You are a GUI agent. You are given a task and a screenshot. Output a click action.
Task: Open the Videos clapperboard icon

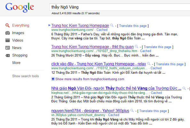pyautogui.click(x=8, y=40)
